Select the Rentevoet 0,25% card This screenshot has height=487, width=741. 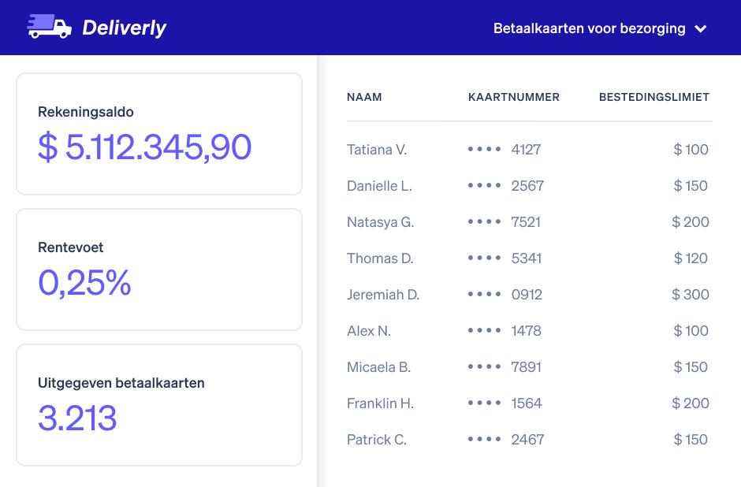[x=159, y=270]
